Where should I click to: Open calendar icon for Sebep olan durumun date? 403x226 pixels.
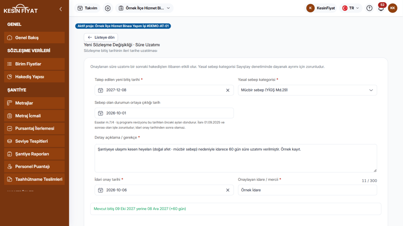(x=101, y=113)
